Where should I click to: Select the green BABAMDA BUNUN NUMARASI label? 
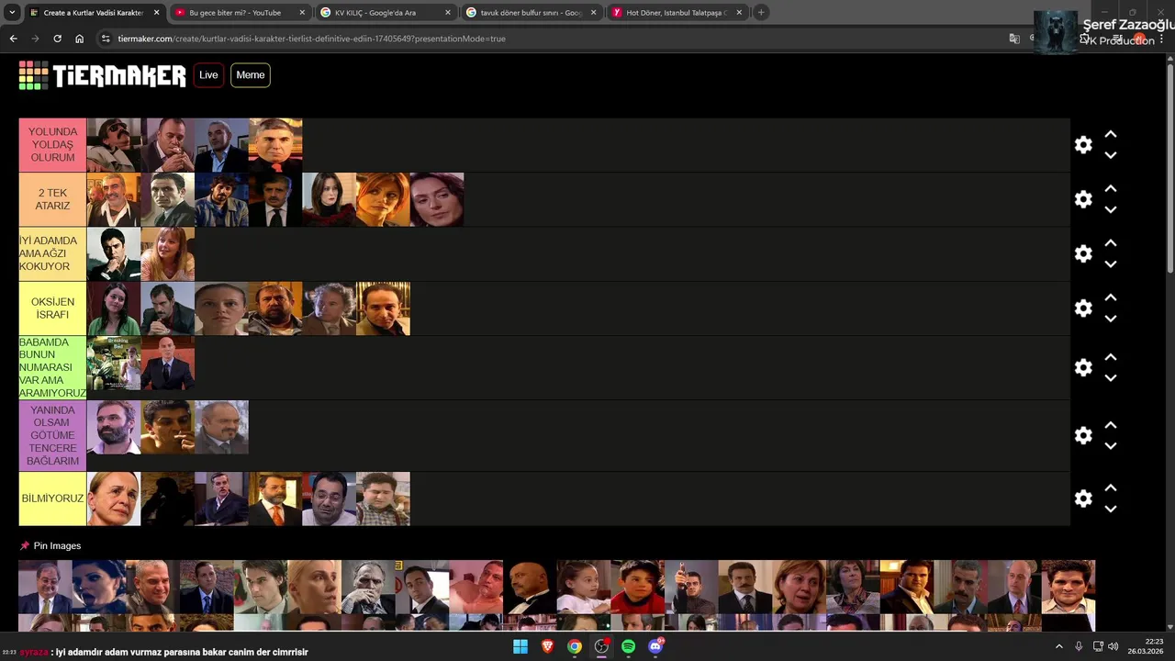pyautogui.click(x=52, y=367)
